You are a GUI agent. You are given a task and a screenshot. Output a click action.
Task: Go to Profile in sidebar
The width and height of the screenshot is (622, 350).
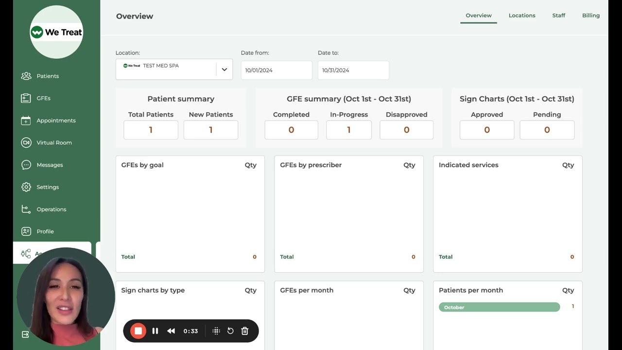pos(45,231)
